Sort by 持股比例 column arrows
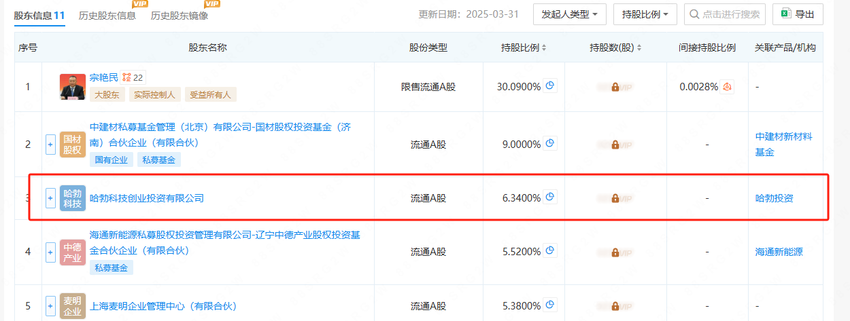The image size is (850, 321). tap(544, 48)
